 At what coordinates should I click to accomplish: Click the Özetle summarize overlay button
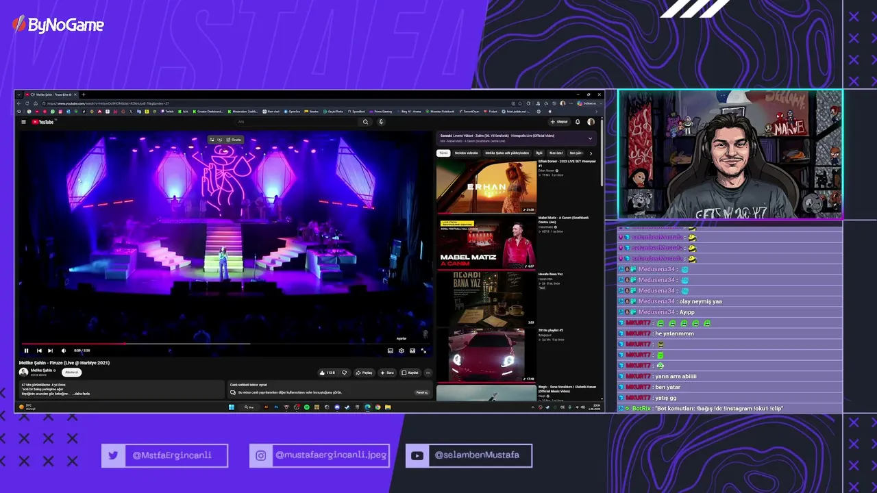tap(234, 140)
